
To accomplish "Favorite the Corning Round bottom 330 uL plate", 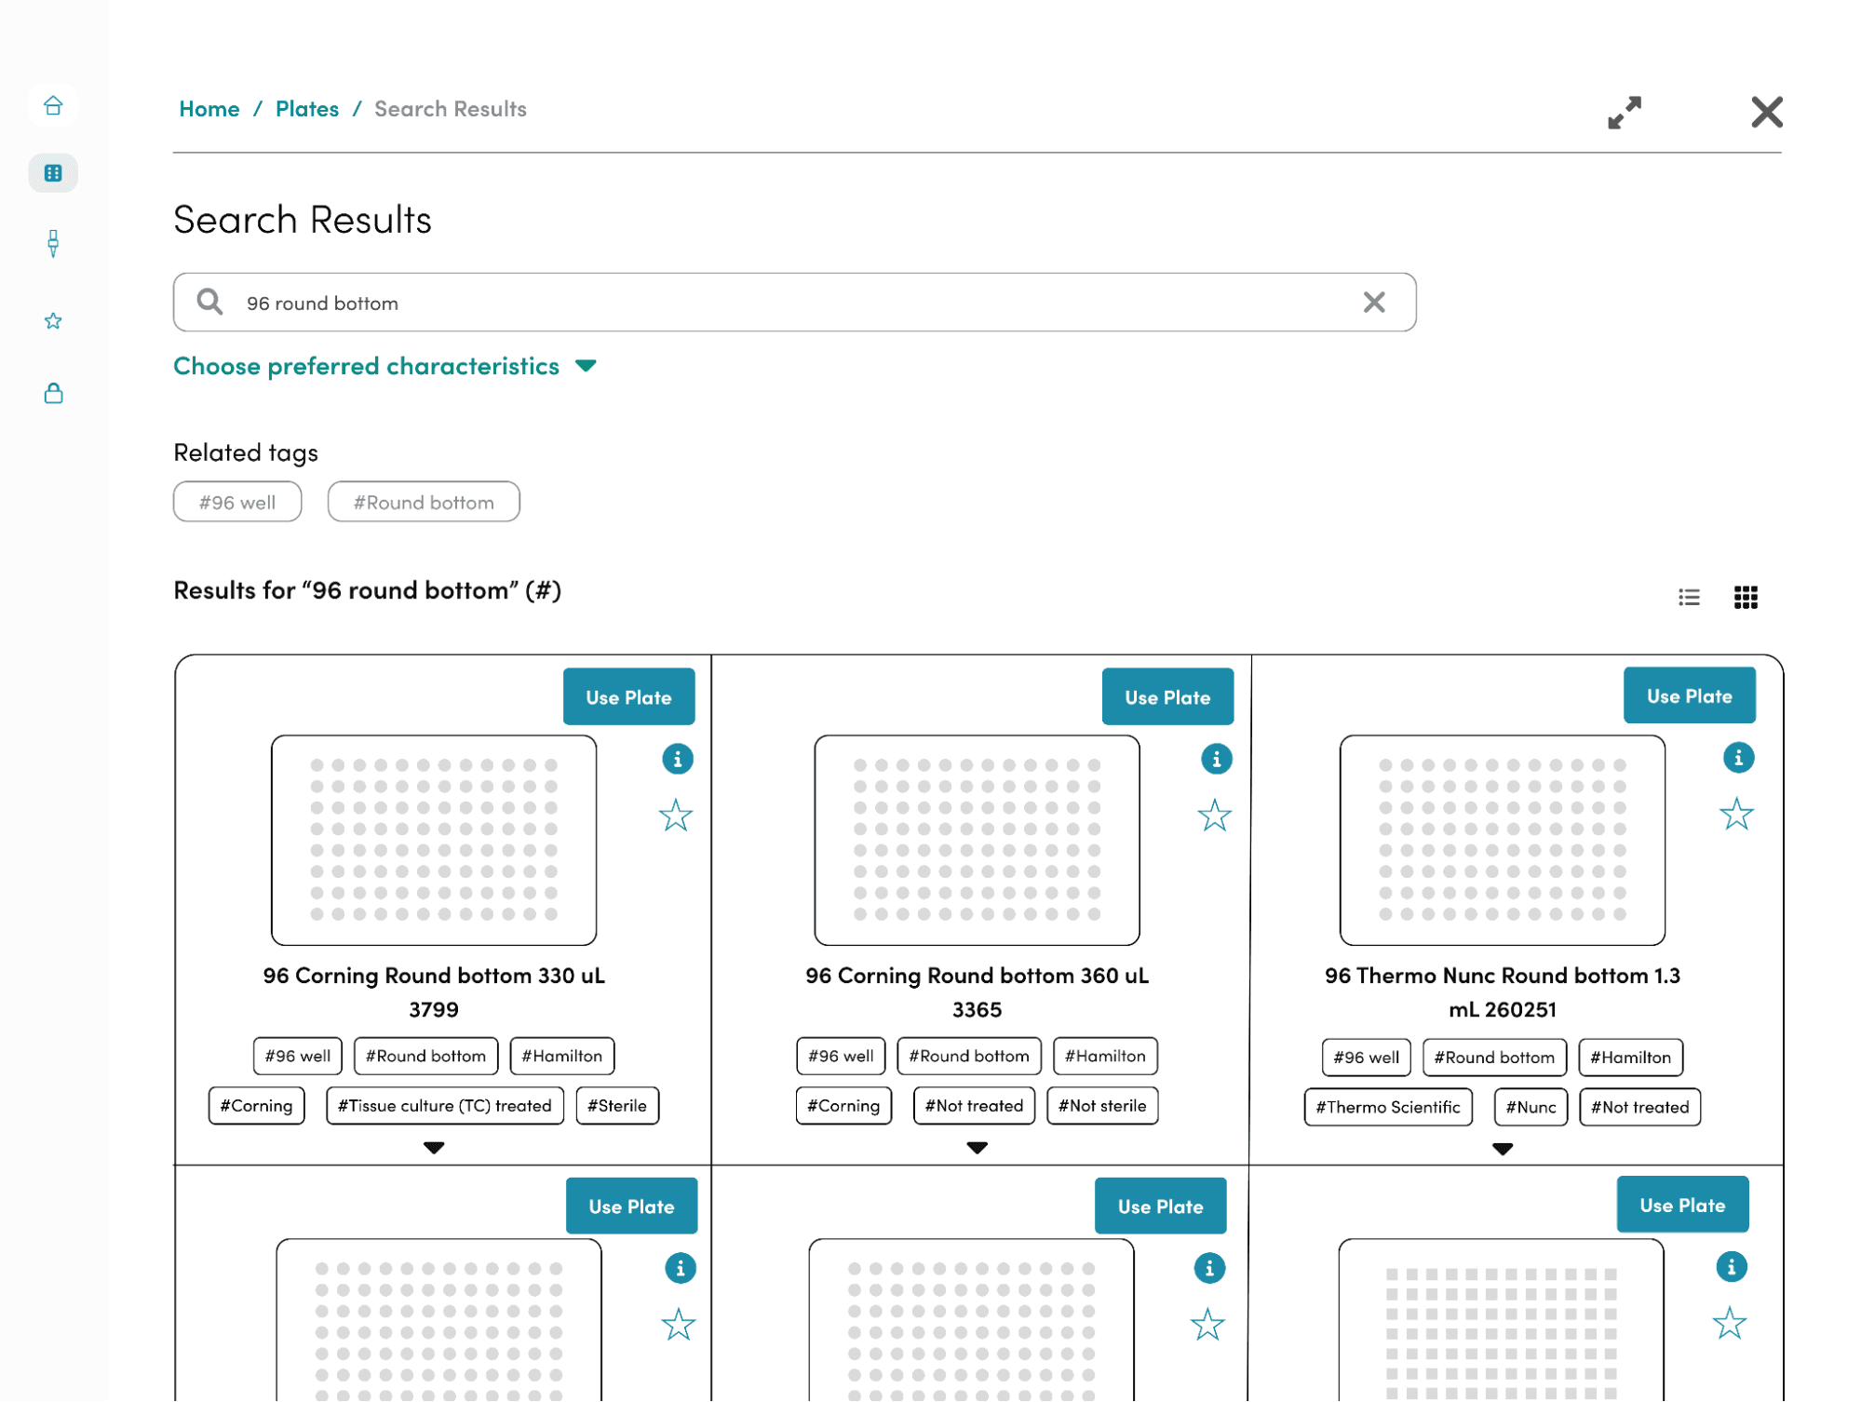I will coord(676,816).
